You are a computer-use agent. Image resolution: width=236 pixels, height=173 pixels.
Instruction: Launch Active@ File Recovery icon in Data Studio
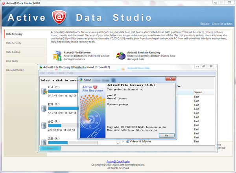pyautogui.click(x=57, y=56)
